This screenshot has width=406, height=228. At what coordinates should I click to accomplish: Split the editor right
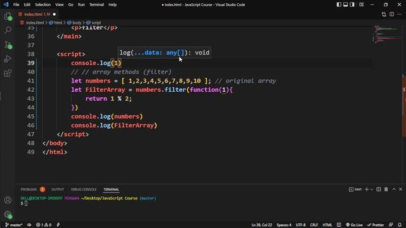pos(392,14)
